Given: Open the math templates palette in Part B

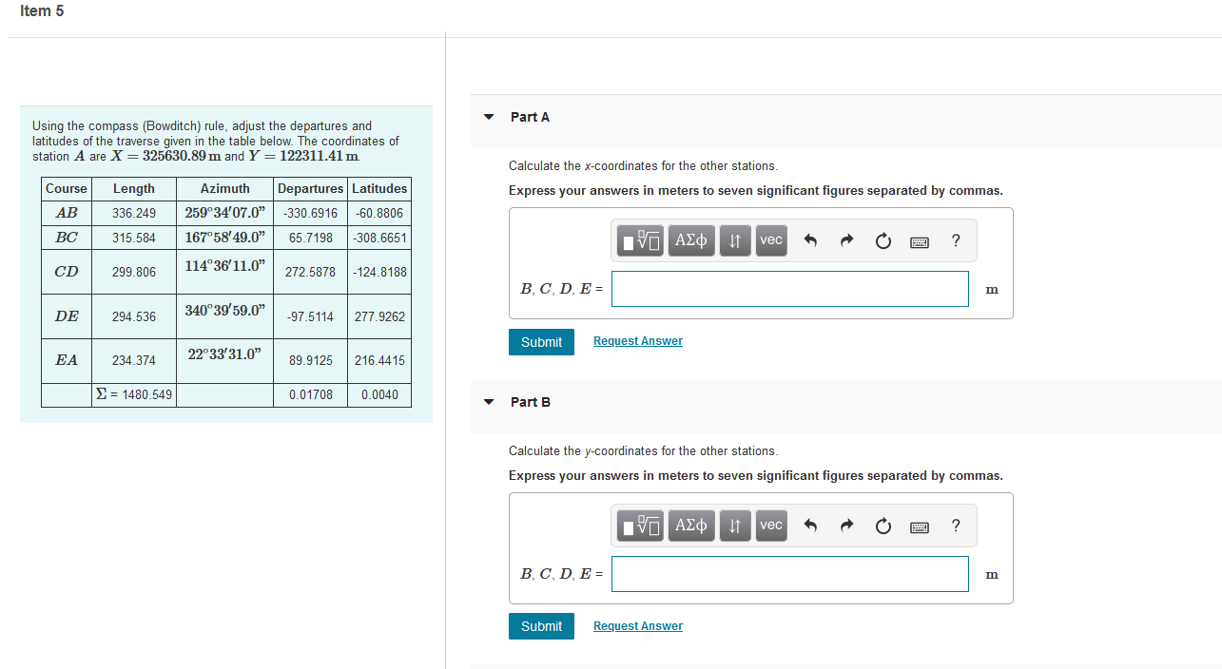Looking at the screenshot, I should coord(639,526).
